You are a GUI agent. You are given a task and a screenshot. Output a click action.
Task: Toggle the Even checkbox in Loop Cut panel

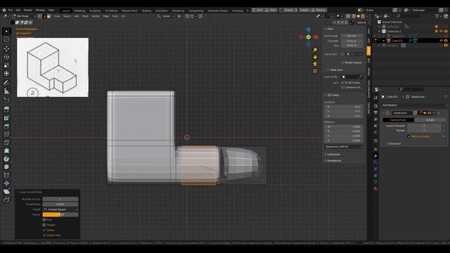point(44,220)
